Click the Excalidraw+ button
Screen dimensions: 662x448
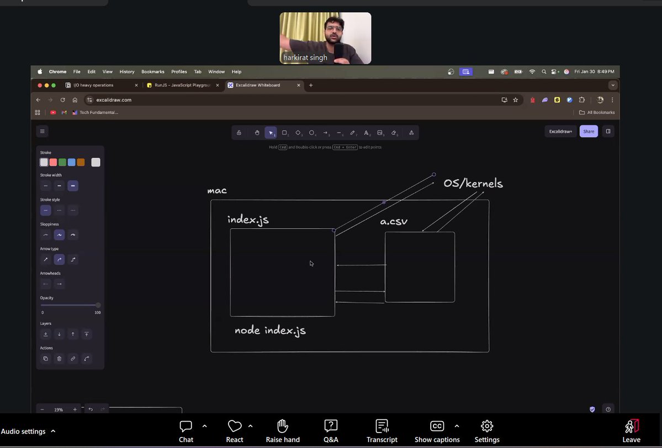(x=560, y=131)
